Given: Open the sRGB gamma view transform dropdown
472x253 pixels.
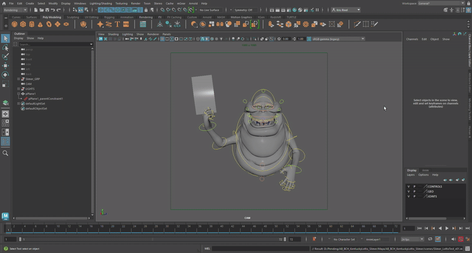Looking at the screenshot, I should [338, 39].
